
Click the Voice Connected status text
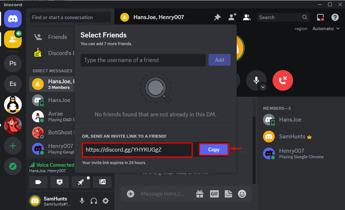click(55, 165)
